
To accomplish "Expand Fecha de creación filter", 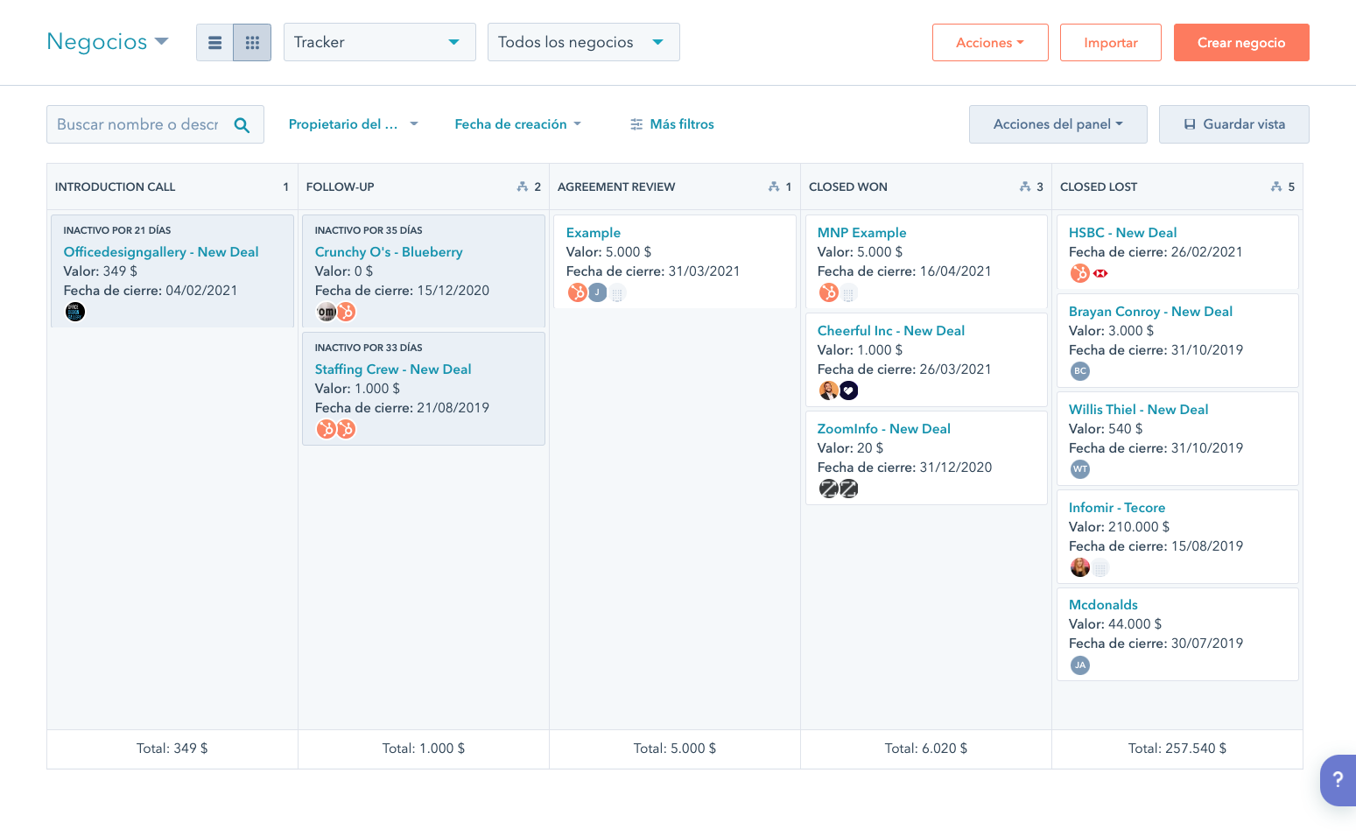I will [x=517, y=124].
